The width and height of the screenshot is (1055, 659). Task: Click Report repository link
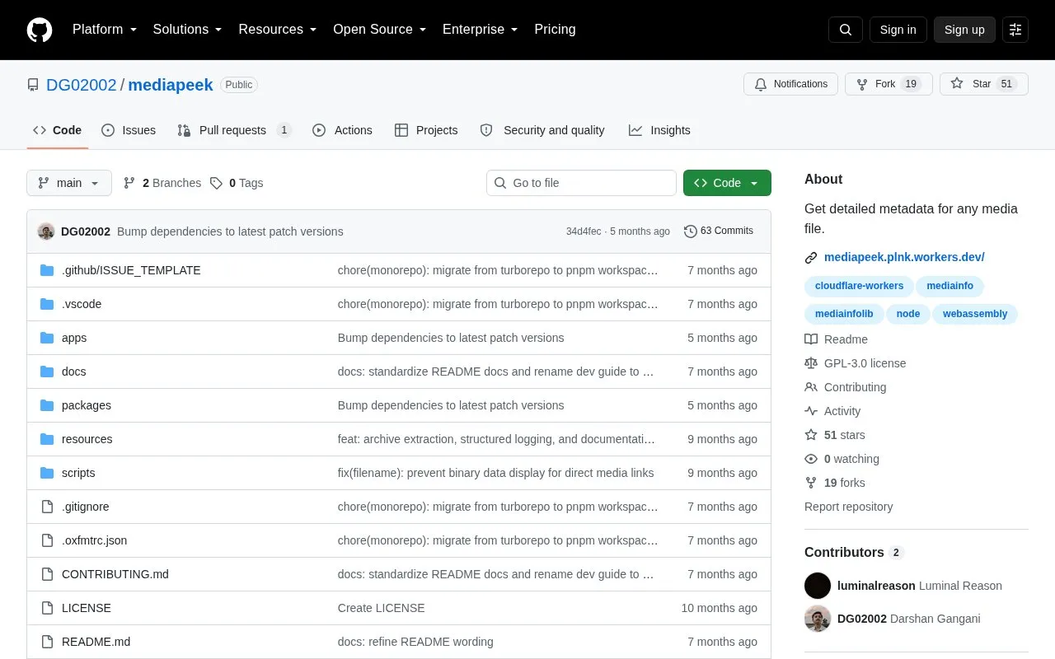(x=848, y=507)
